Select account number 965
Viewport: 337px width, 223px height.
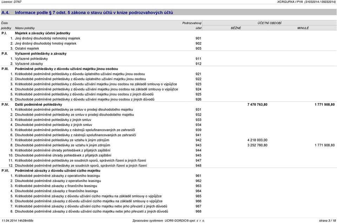tap(198, 196)
